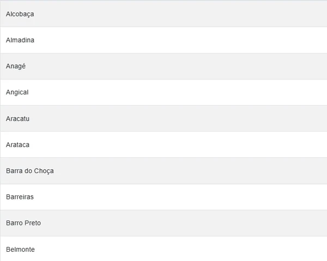Pick the Barreiras table row

click(163, 197)
